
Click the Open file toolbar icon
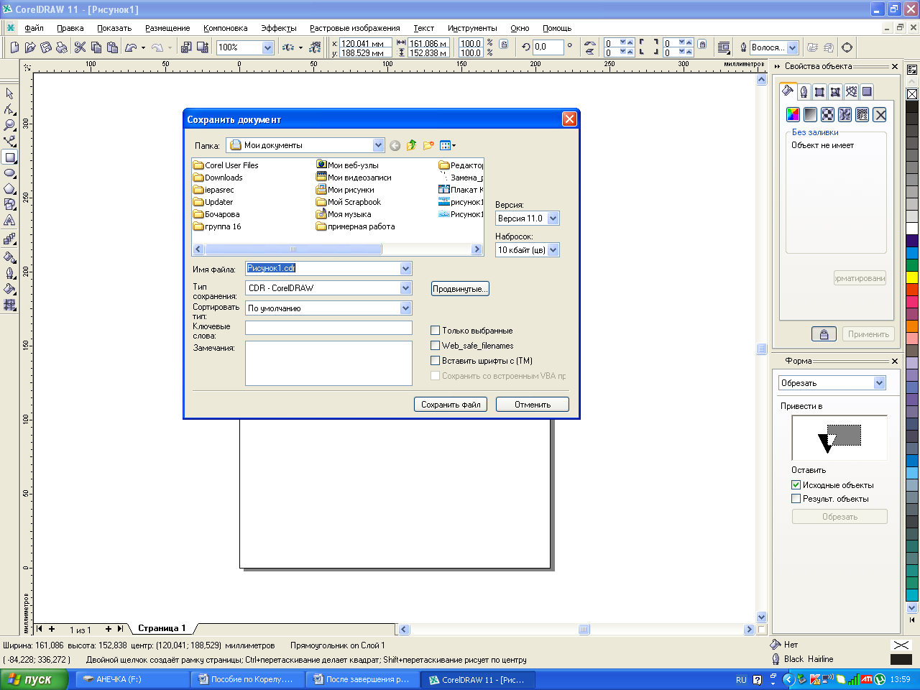(x=30, y=47)
